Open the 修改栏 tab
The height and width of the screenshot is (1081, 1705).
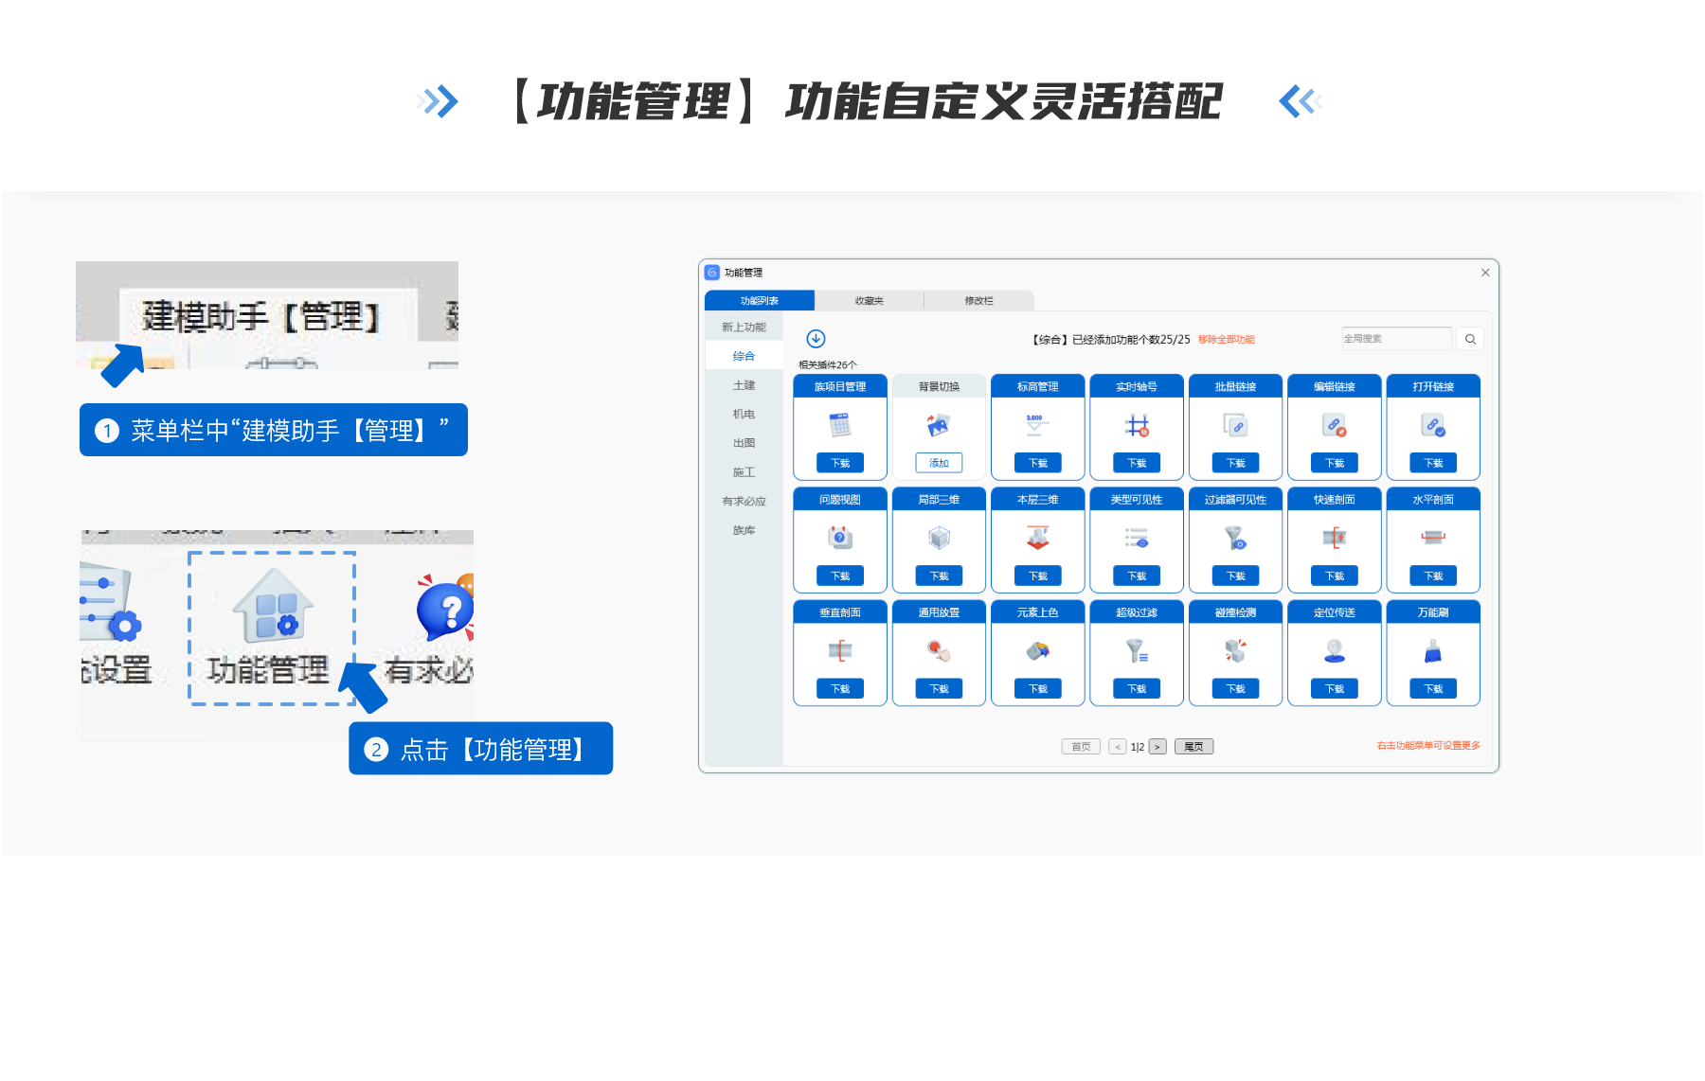(978, 301)
